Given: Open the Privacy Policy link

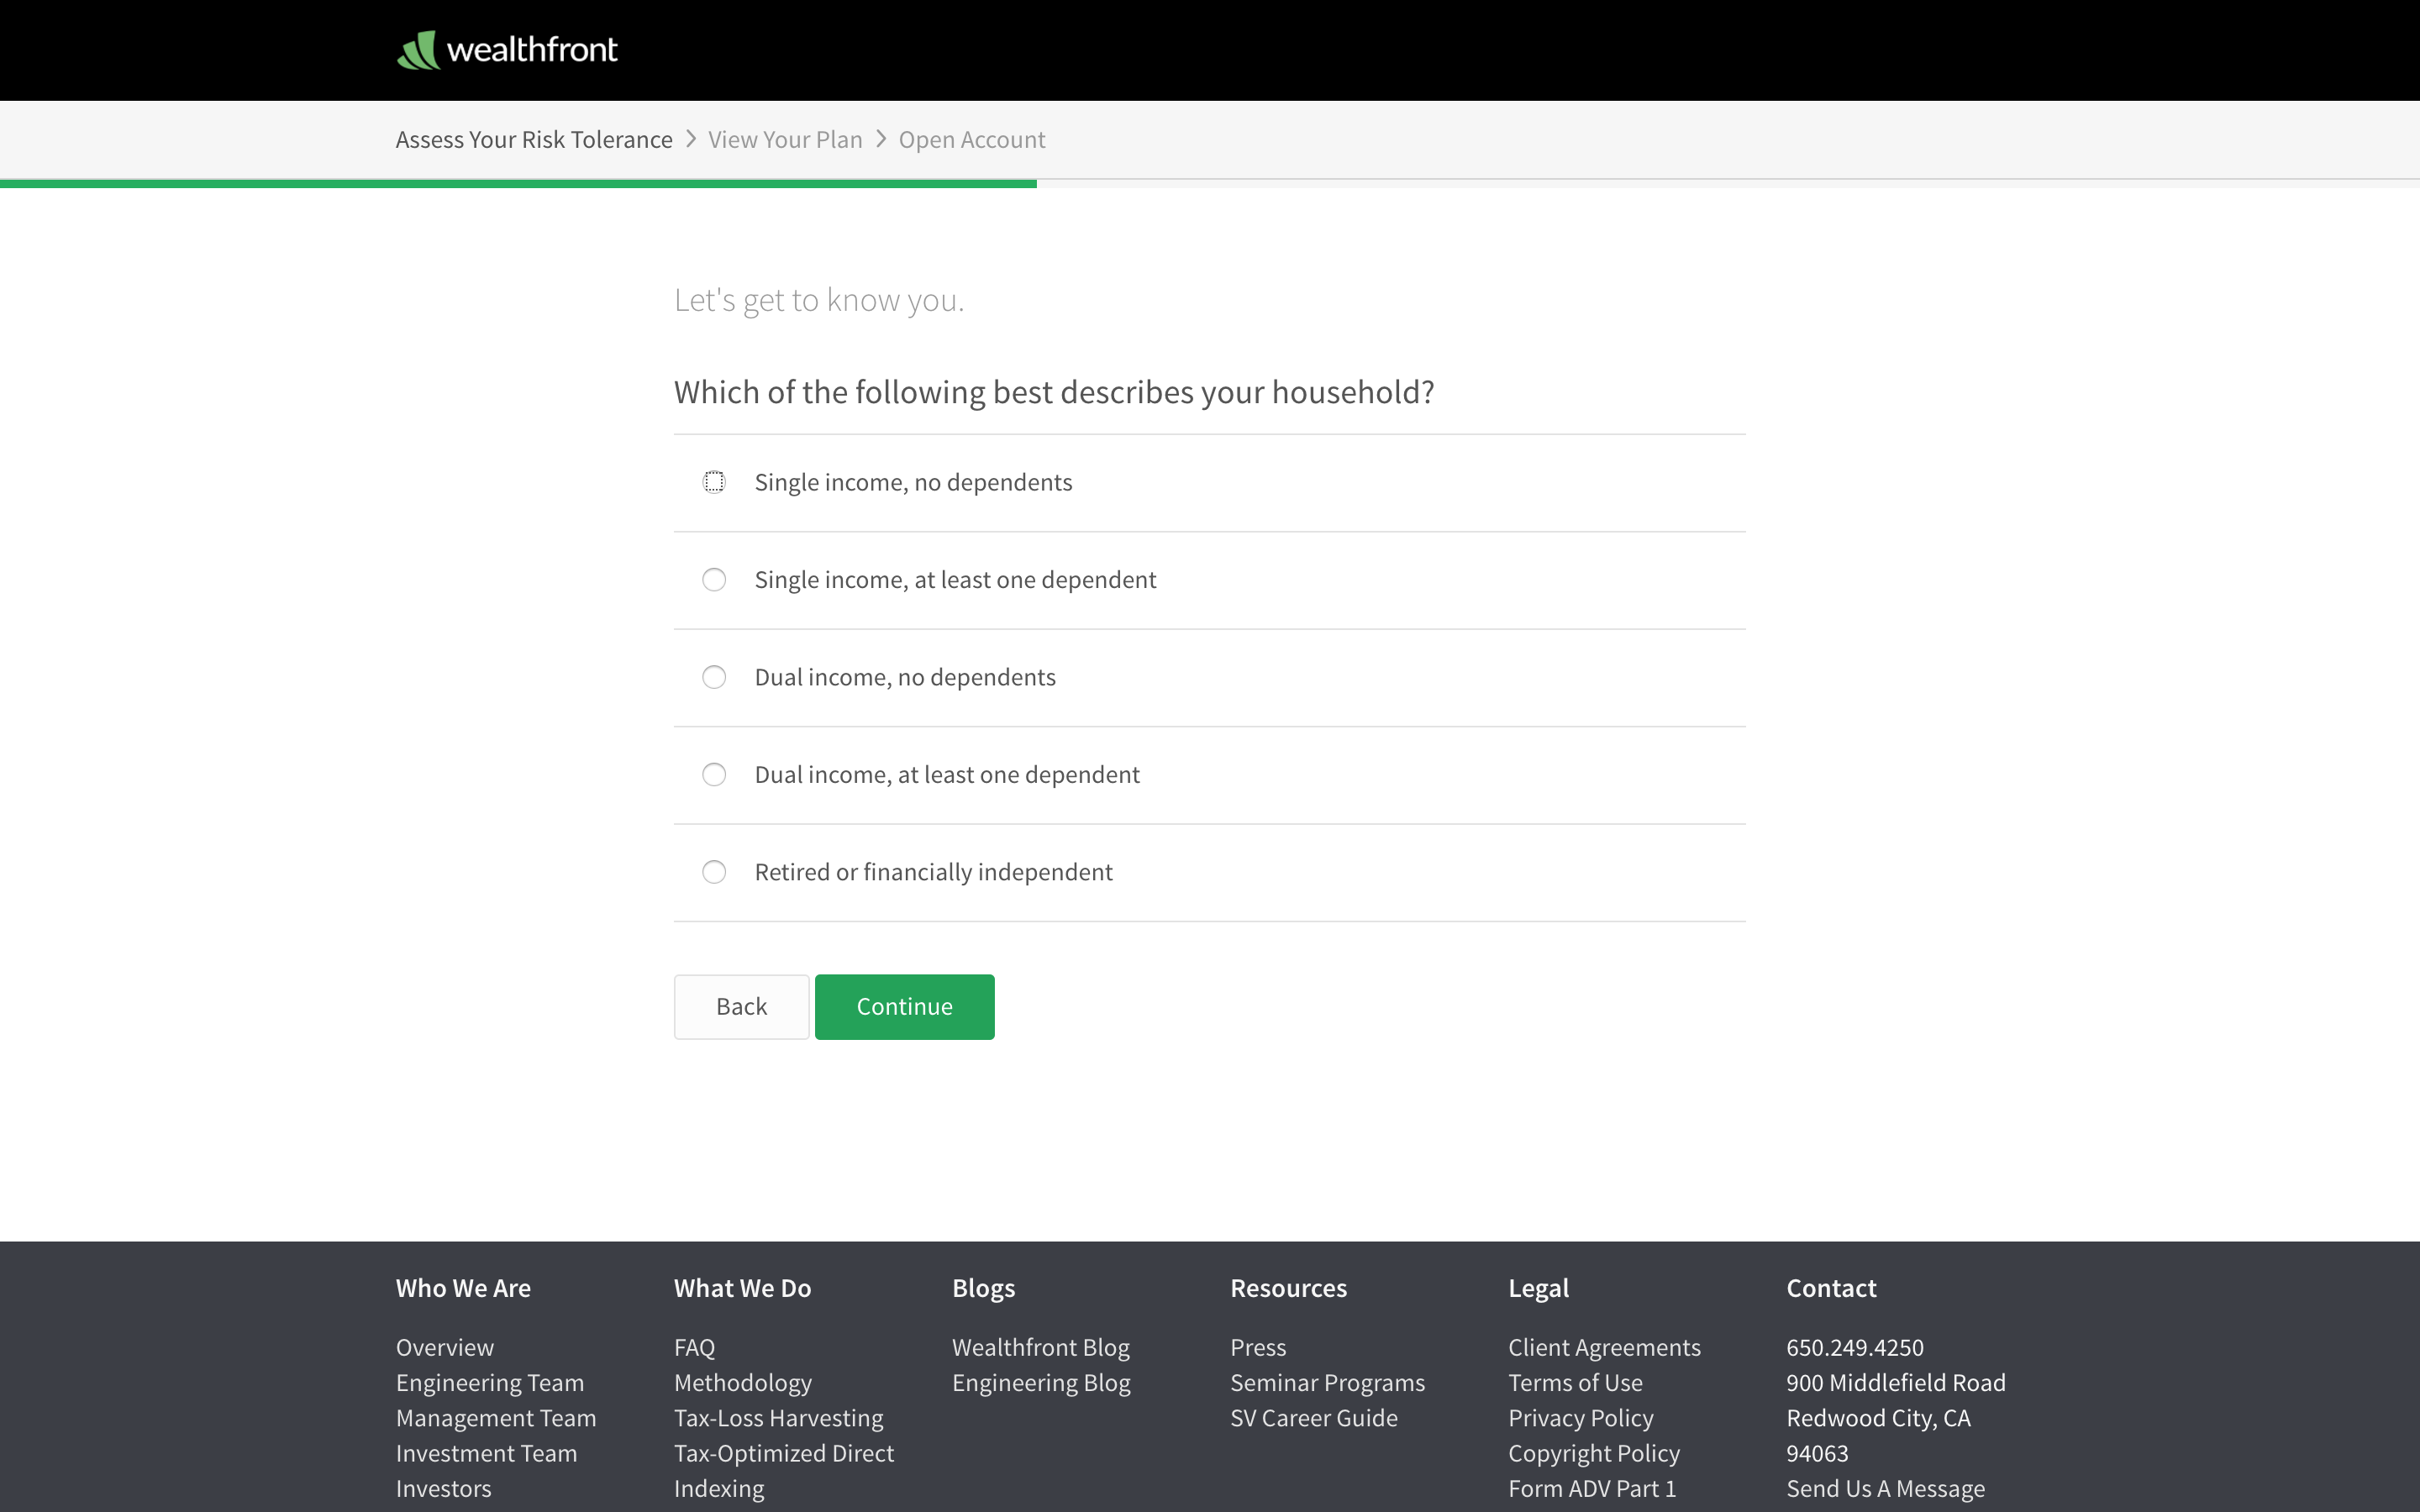Looking at the screenshot, I should (1581, 1417).
